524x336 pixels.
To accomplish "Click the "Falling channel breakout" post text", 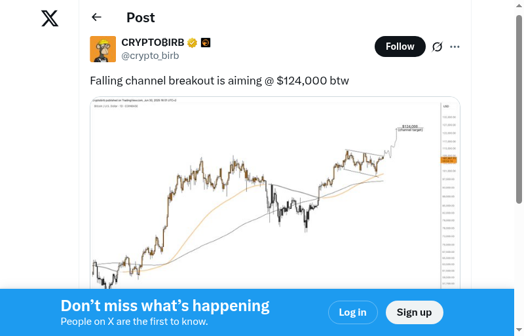I will (219, 81).
